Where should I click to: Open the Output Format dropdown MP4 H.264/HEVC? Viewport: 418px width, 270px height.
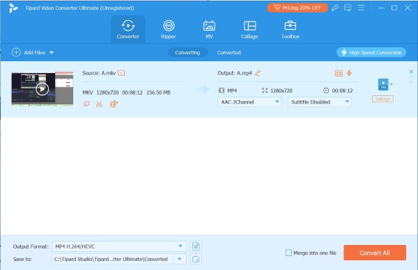point(119,246)
